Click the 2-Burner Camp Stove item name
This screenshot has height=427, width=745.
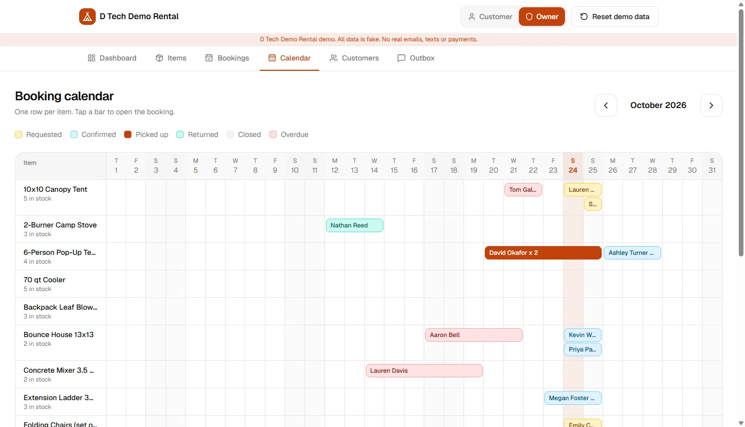click(60, 225)
